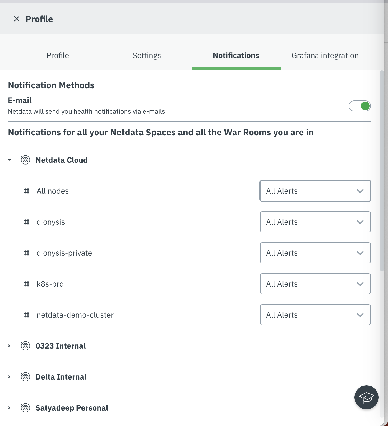Close the Profile panel with X icon

(17, 19)
